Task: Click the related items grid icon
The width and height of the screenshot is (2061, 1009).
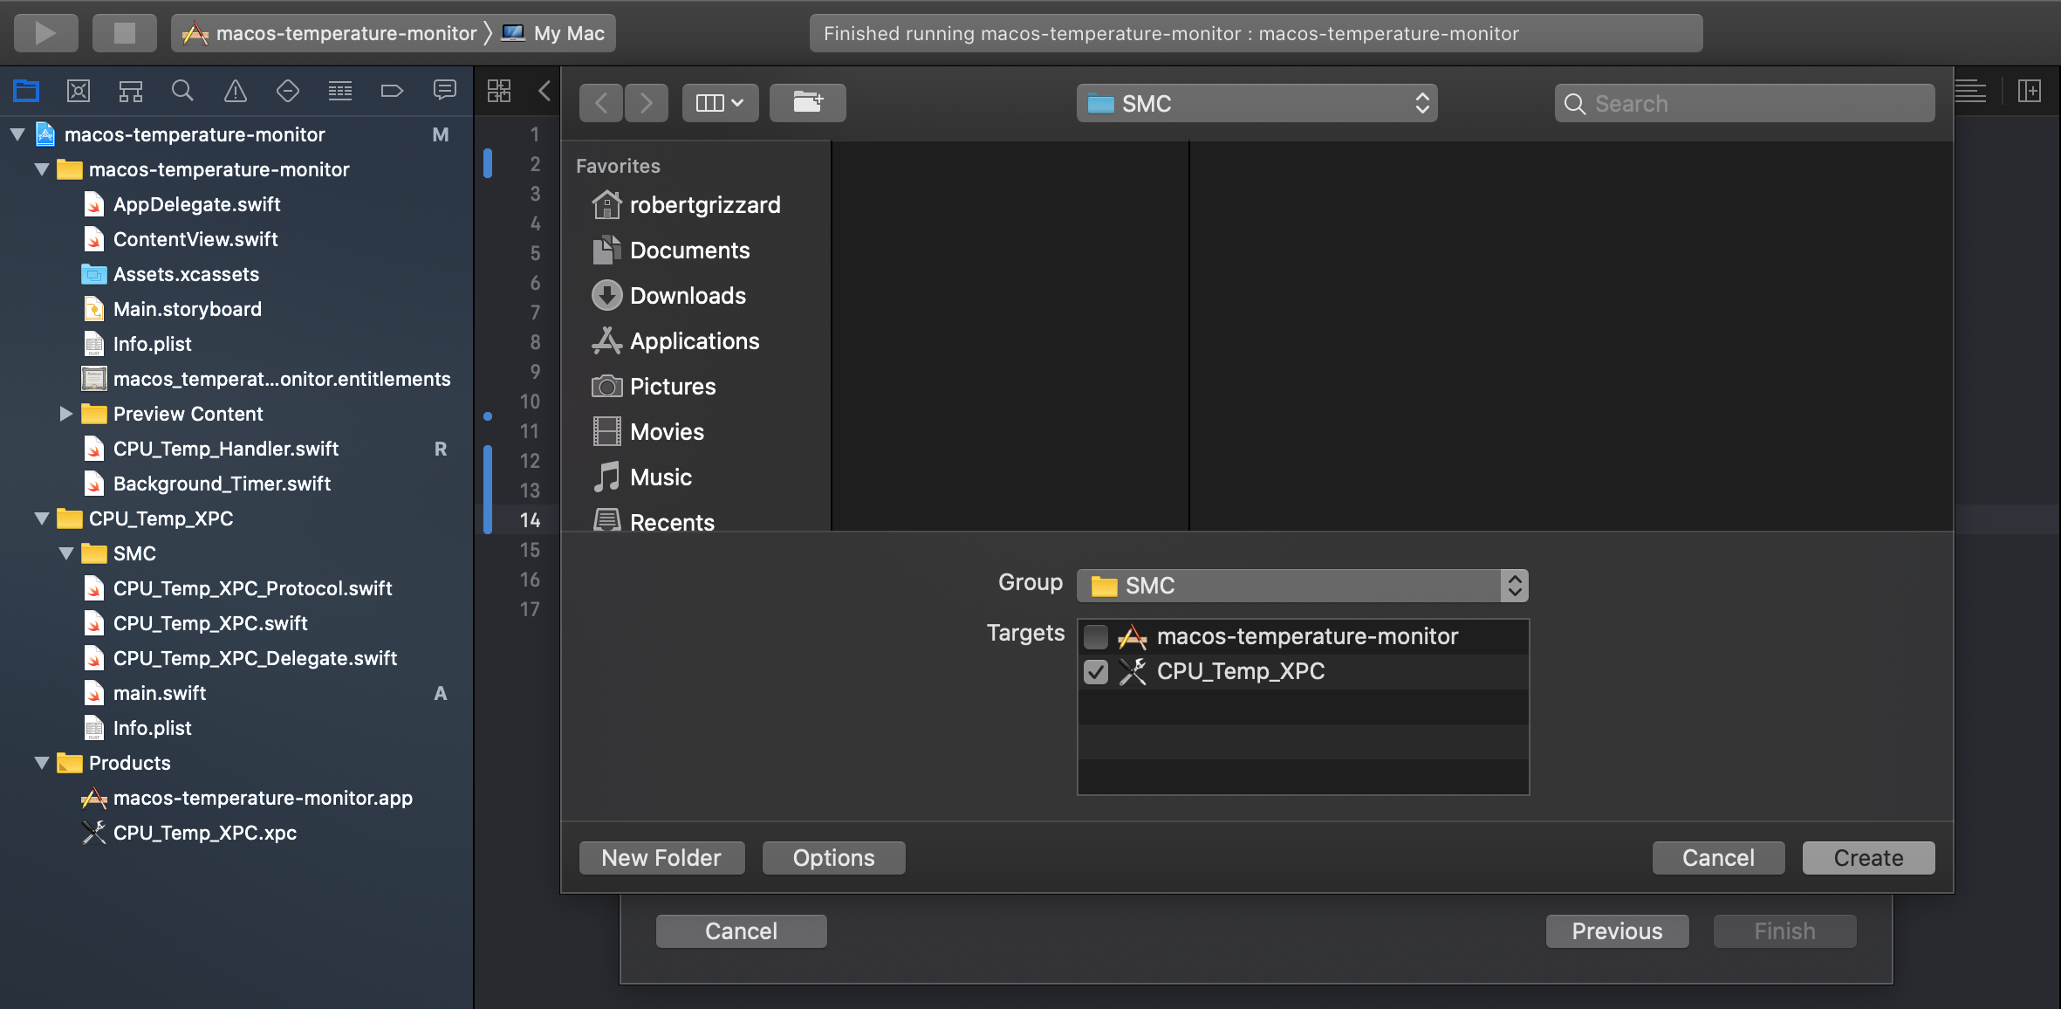Action: coord(499,90)
